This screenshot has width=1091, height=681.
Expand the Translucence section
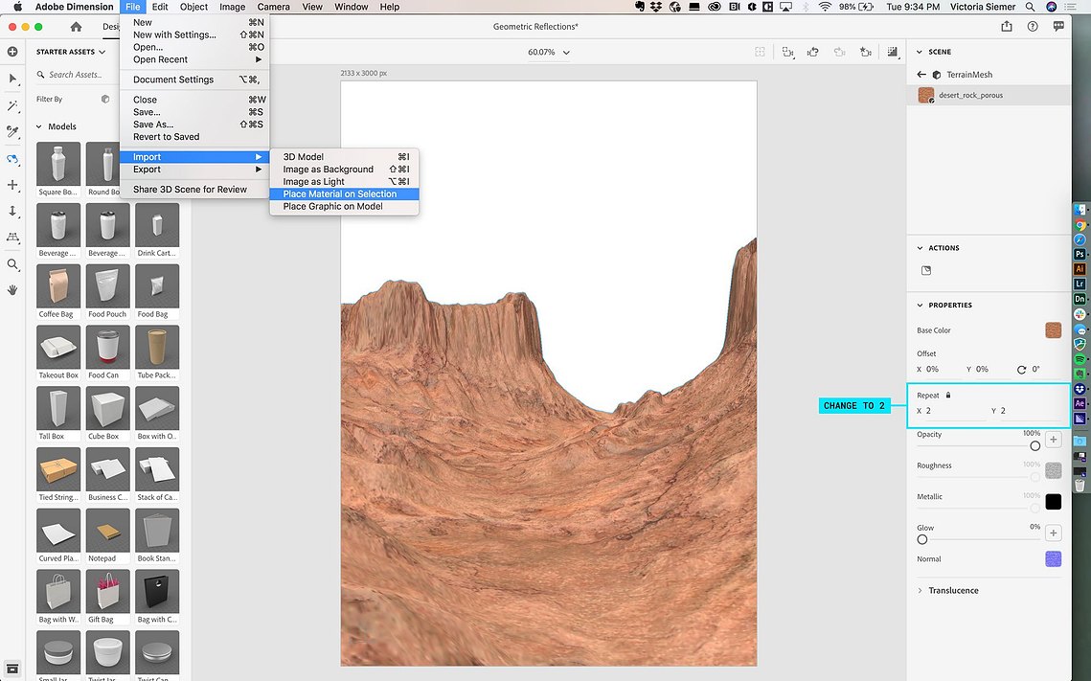pyautogui.click(x=920, y=591)
